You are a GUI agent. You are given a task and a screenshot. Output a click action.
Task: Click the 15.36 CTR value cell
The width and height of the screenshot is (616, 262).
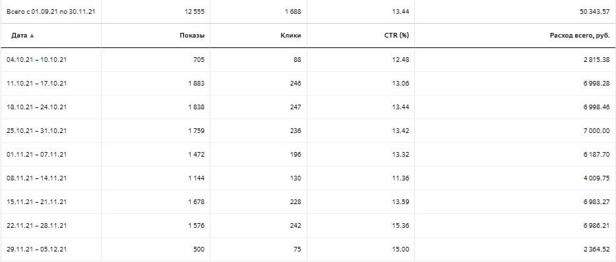tap(400, 226)
